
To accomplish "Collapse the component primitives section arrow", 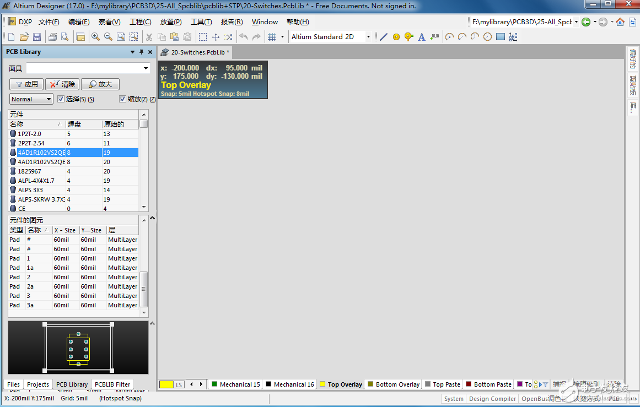I will tap(152, 218).
